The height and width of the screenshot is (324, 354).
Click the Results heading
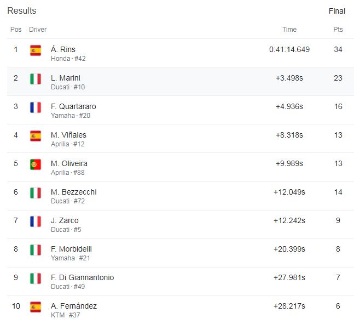[22, 10]
